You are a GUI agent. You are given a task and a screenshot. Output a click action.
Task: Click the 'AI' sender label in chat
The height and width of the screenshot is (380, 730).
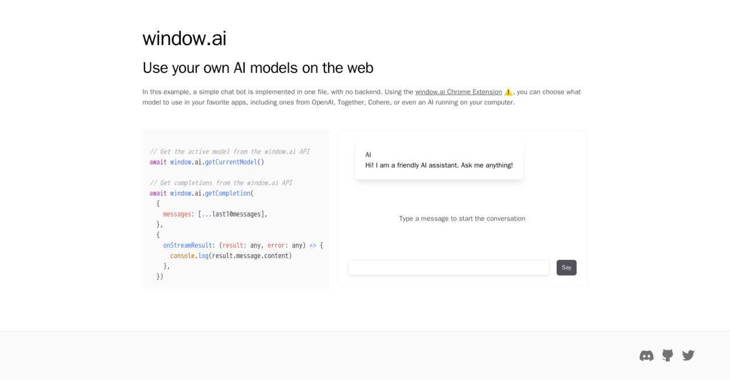pos(368,155)
